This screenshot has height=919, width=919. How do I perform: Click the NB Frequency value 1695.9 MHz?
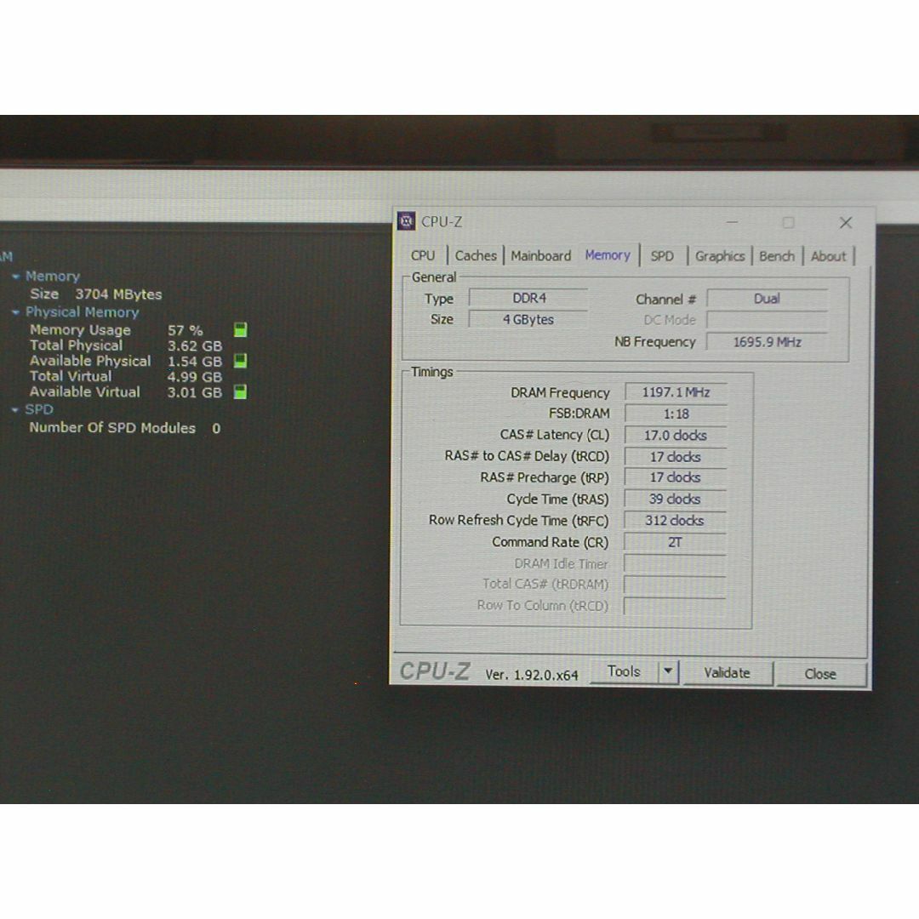click(x=767, y=342)
